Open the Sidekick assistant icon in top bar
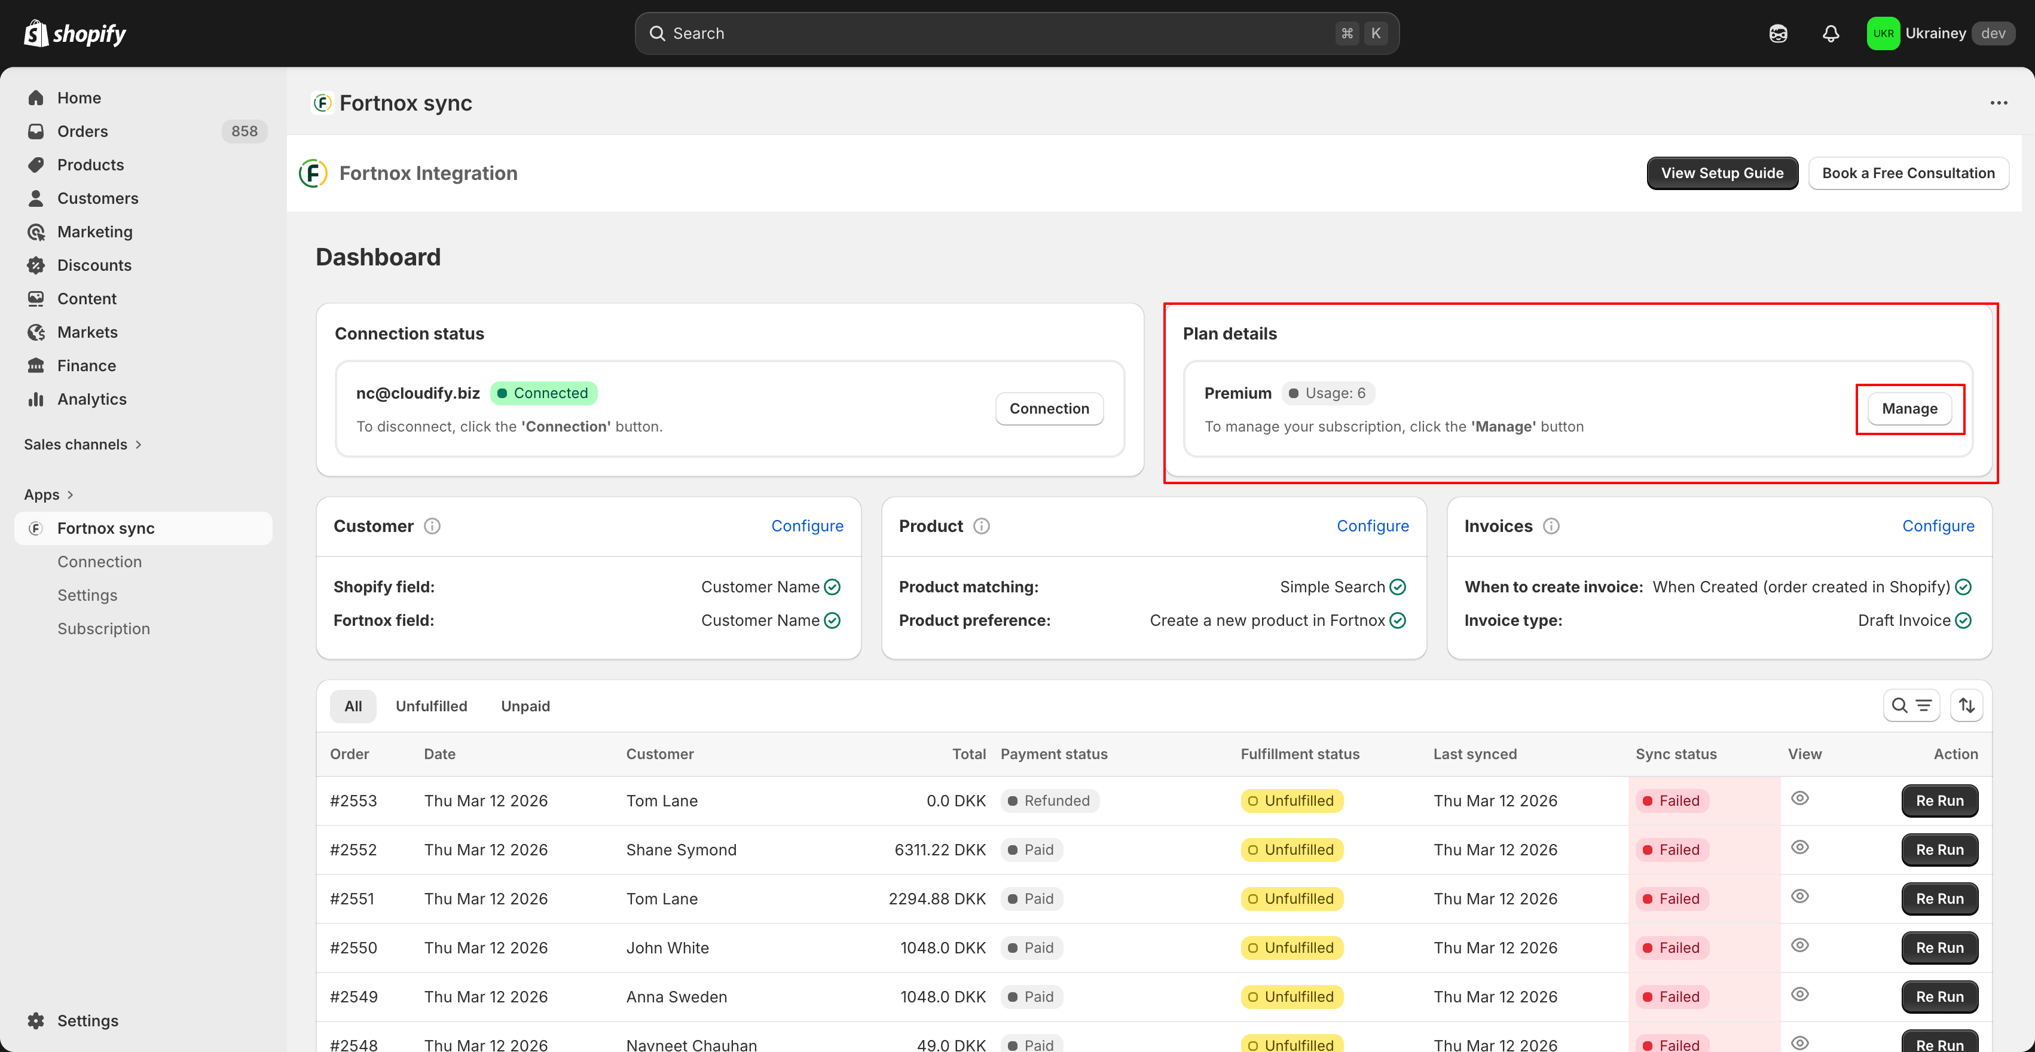The image size is (2035, 1052). point(1777,33)
